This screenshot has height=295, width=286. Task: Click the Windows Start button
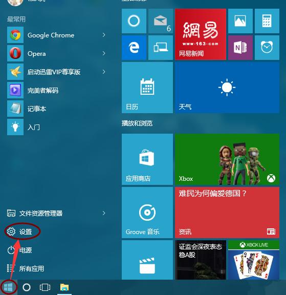tap(9, 287)
